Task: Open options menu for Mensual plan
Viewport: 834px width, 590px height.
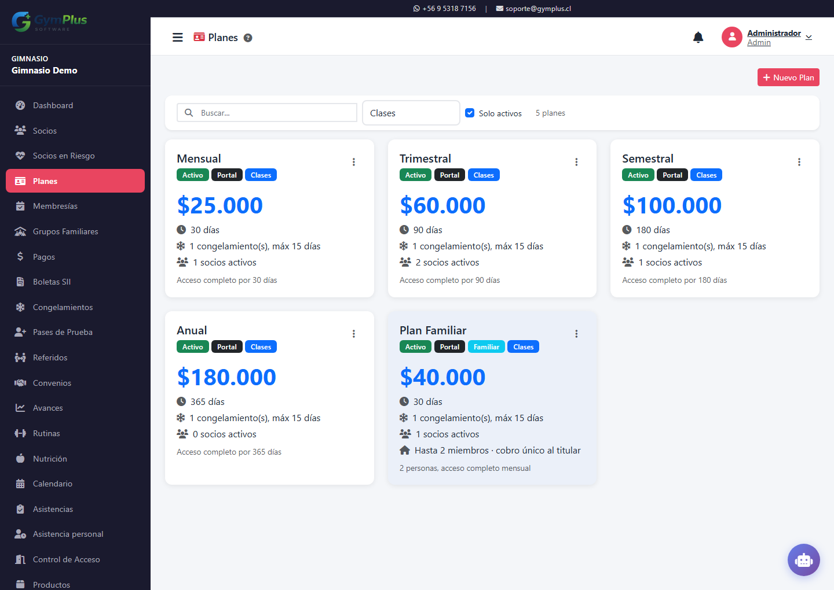Action: 354,162
